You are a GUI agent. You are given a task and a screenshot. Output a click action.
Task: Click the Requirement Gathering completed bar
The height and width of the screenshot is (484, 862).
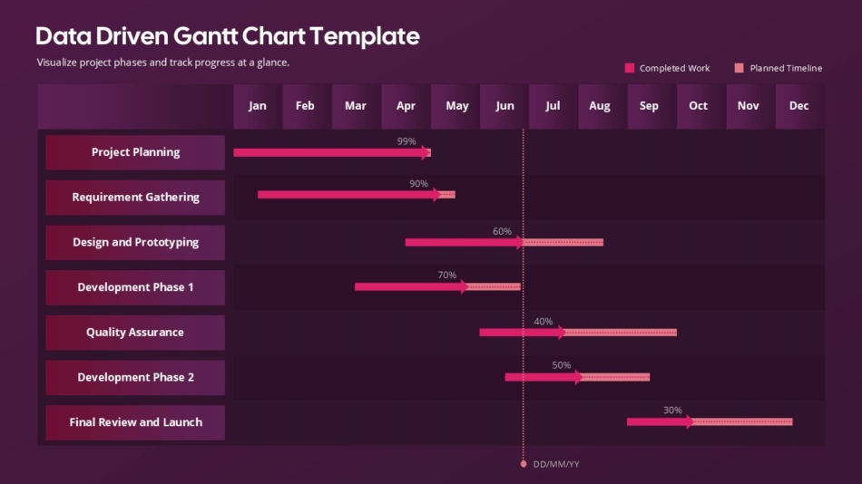(345, 194)
